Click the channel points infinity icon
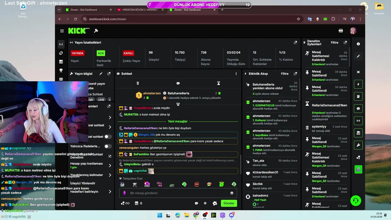Image resolution: width=391 pixels, height=220 pixels. (125, 203)
